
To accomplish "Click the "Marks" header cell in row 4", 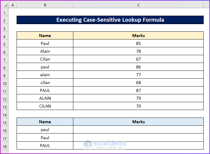I will [x=138, y=36].
